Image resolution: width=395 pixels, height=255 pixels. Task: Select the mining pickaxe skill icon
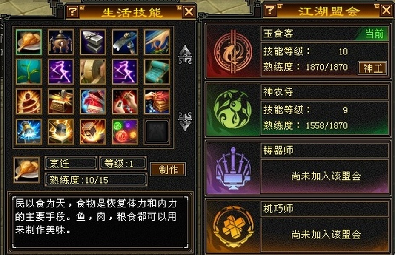[x=125, y=42]
